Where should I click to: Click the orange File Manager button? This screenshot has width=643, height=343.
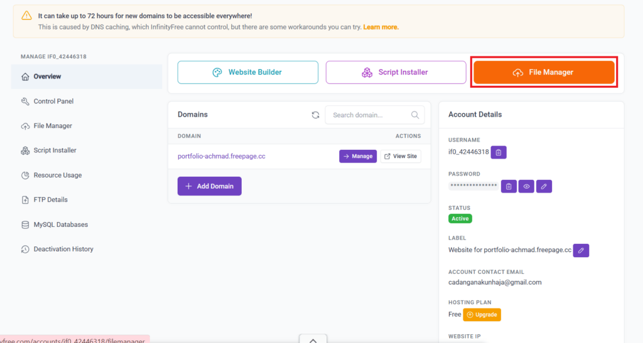click(x=544, y=73)
